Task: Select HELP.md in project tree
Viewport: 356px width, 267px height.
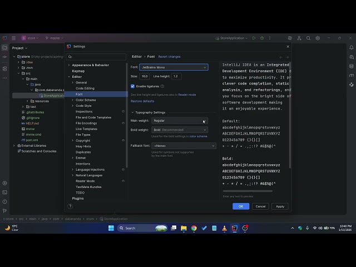Action: click(32, 123)
